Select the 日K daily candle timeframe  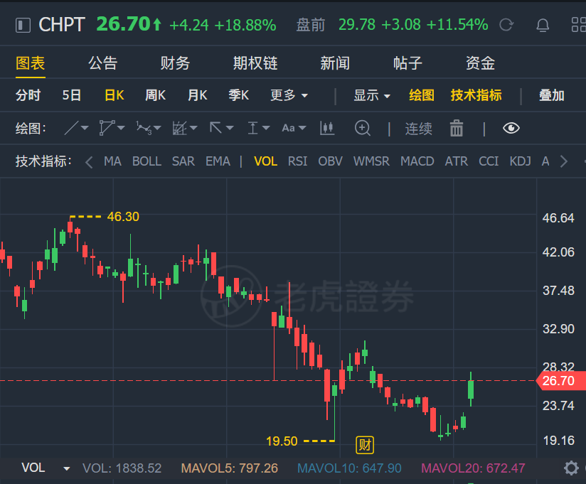coord(114,95)
